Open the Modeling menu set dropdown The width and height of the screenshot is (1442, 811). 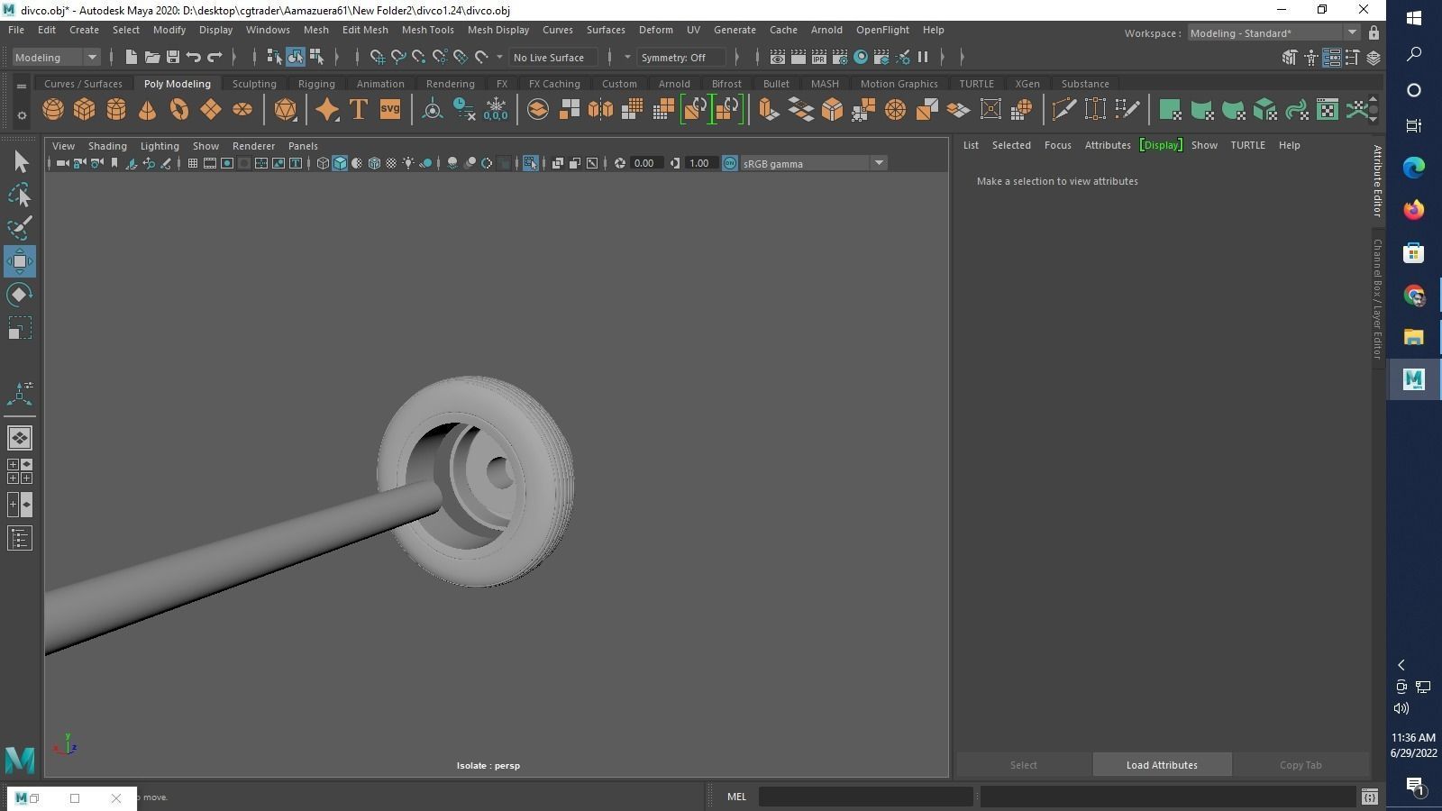(56, 57)
